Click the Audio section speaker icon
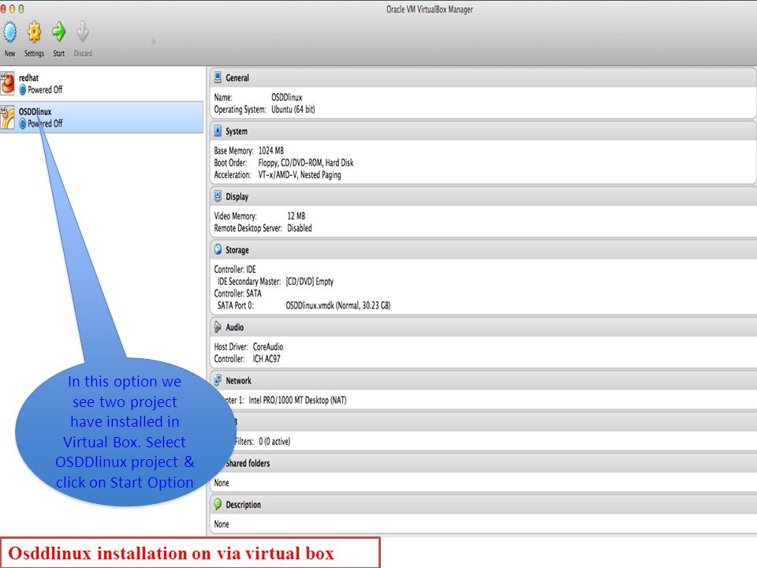Screen dimensions: 757x568 click(x=218, y=327)
